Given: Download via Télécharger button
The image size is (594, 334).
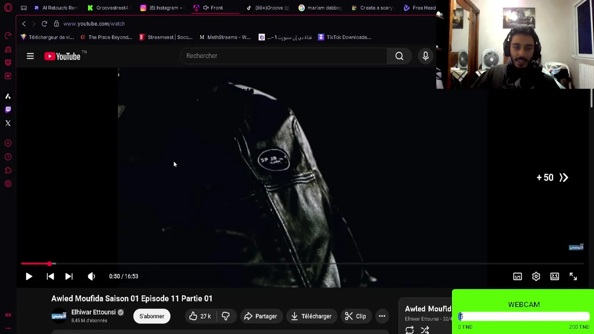Looking at the screenshot, I should [x=311, y=316].
